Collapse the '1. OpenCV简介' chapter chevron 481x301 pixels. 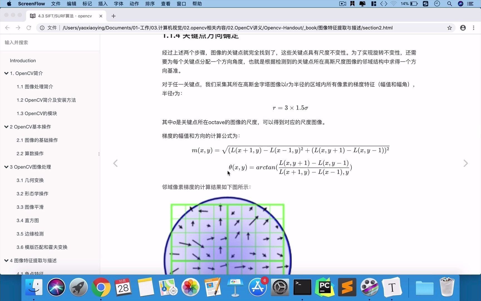click(x=6, y=73)
